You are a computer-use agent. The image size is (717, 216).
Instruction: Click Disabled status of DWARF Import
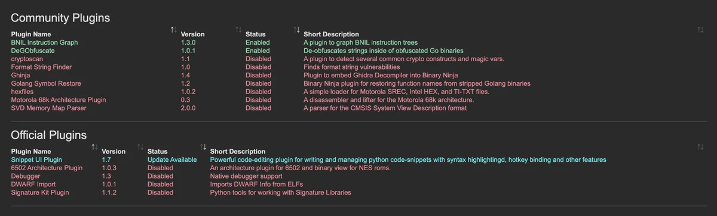tap(160, 184)
